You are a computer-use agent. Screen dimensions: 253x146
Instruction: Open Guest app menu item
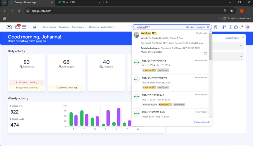(x=64, y=27)
